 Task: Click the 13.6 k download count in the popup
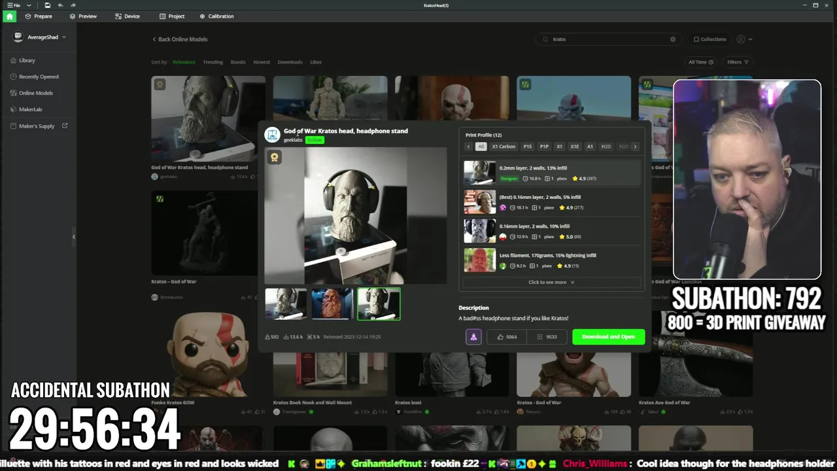293,337
